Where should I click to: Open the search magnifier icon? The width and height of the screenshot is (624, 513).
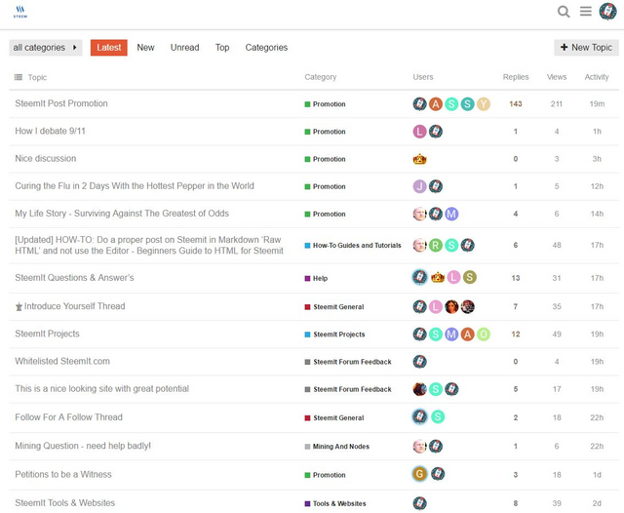pyautogui.click(x=564, y=12)
